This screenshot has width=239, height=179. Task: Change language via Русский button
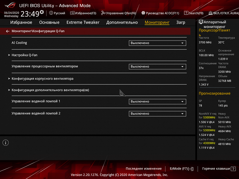click(59, 13)
